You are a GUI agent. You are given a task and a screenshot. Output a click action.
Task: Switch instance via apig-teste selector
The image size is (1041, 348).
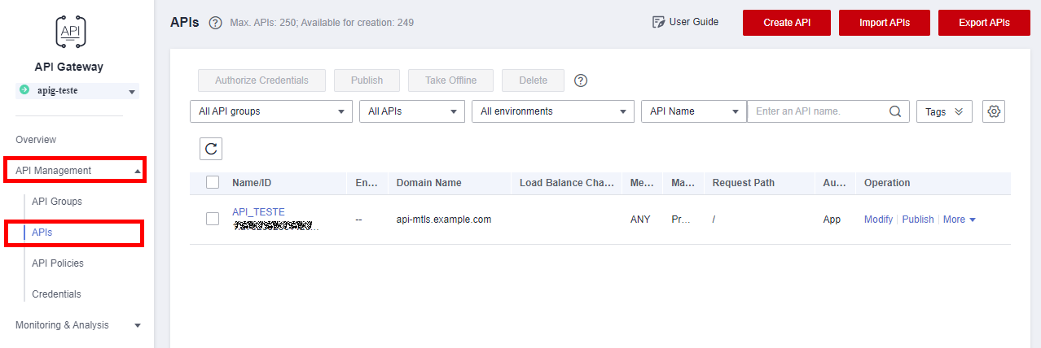(78, 91)
